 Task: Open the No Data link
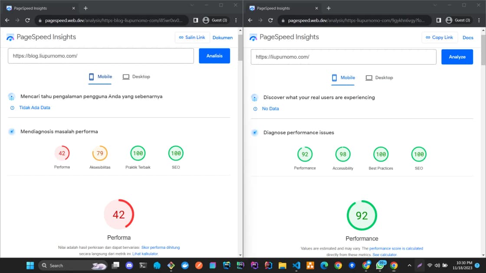click(271, 109)
